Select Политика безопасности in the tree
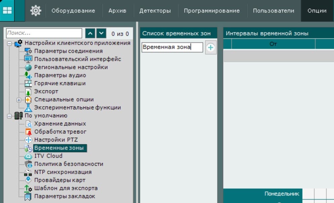 click(69, 164)
